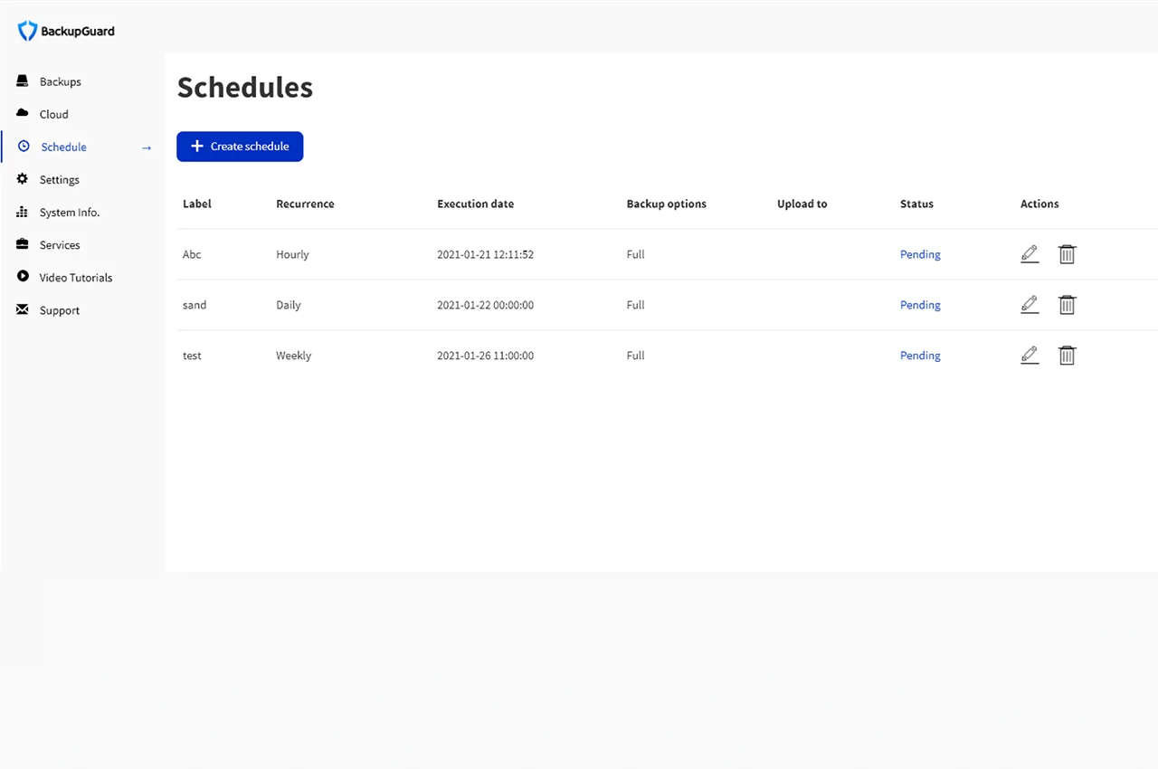1158x769 pixels.
Task: Click the Recurrence column header
Action: (305, 204)
